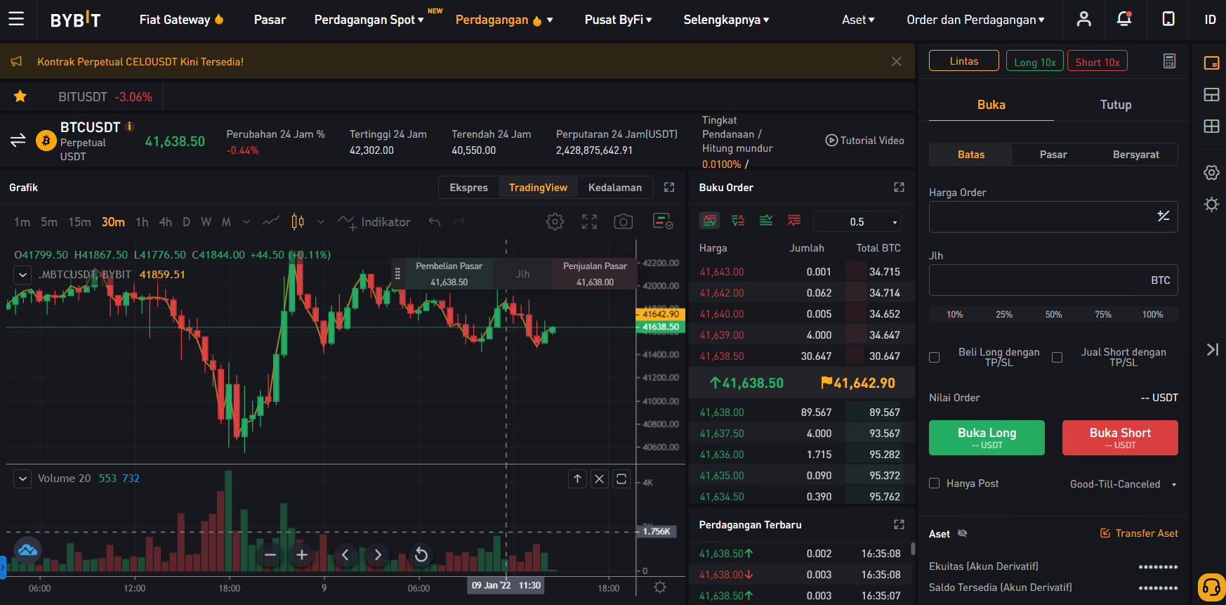
Task: Switch chart to Ekspres view
Action: click(x=468, y=188)
